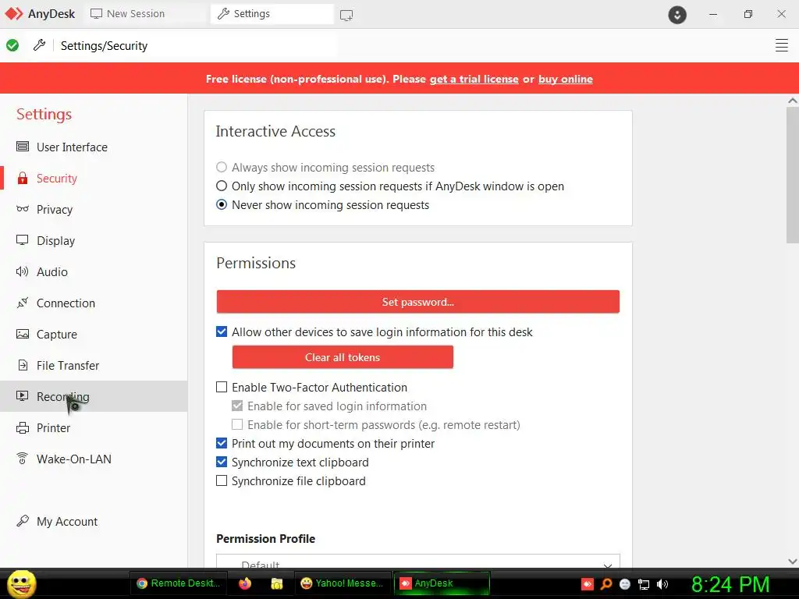Follow the buy online link

point(565,79)
